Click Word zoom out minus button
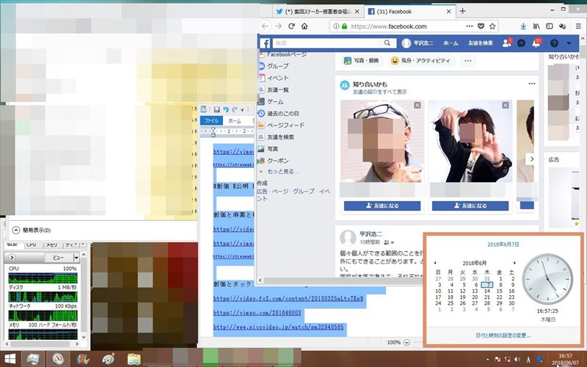The width and height of the screenshot is (587, 367). [407, 342]
